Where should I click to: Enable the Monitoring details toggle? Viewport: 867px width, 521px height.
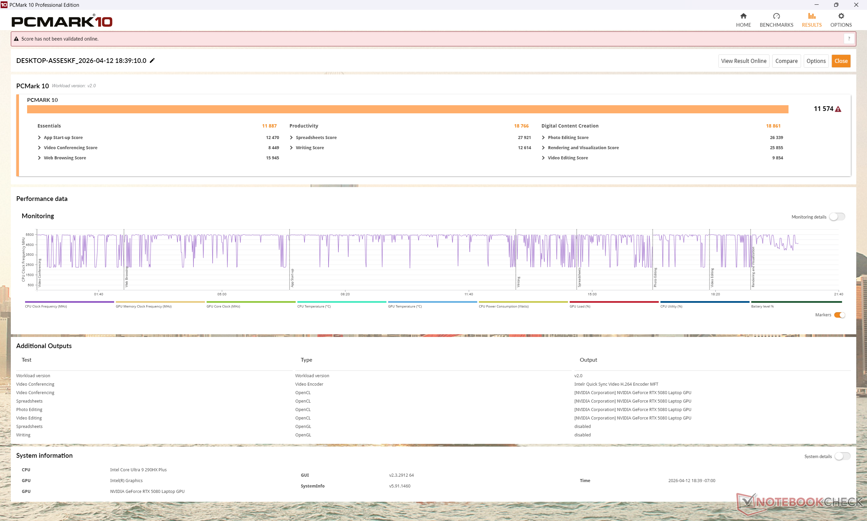click(x=837, y=217)
